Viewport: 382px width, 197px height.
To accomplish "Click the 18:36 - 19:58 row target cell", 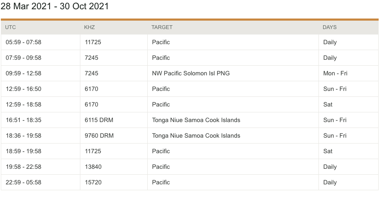I will [x=196, y=136].
